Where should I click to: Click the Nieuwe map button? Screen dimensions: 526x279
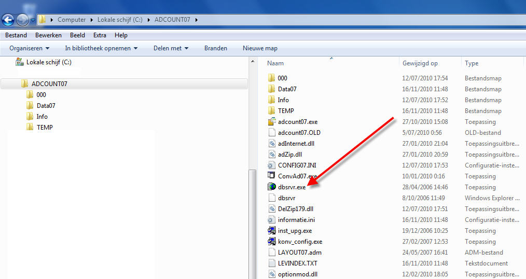coord(260,48)
